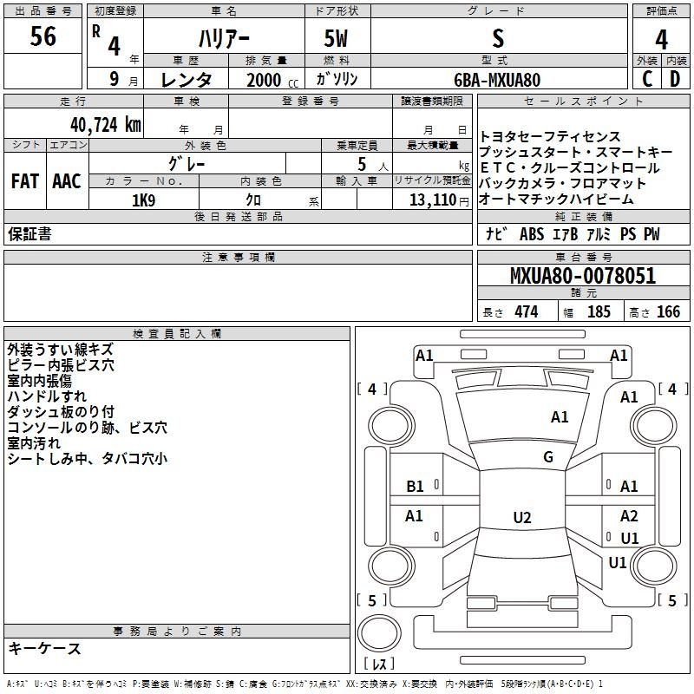Image resolution: width=694 pixels, height=694 pixels.
Task: Click the door type 5W
Action: click(x=336, y=38)
